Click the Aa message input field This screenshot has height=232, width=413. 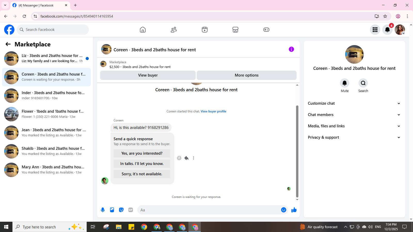pos(209,210)
